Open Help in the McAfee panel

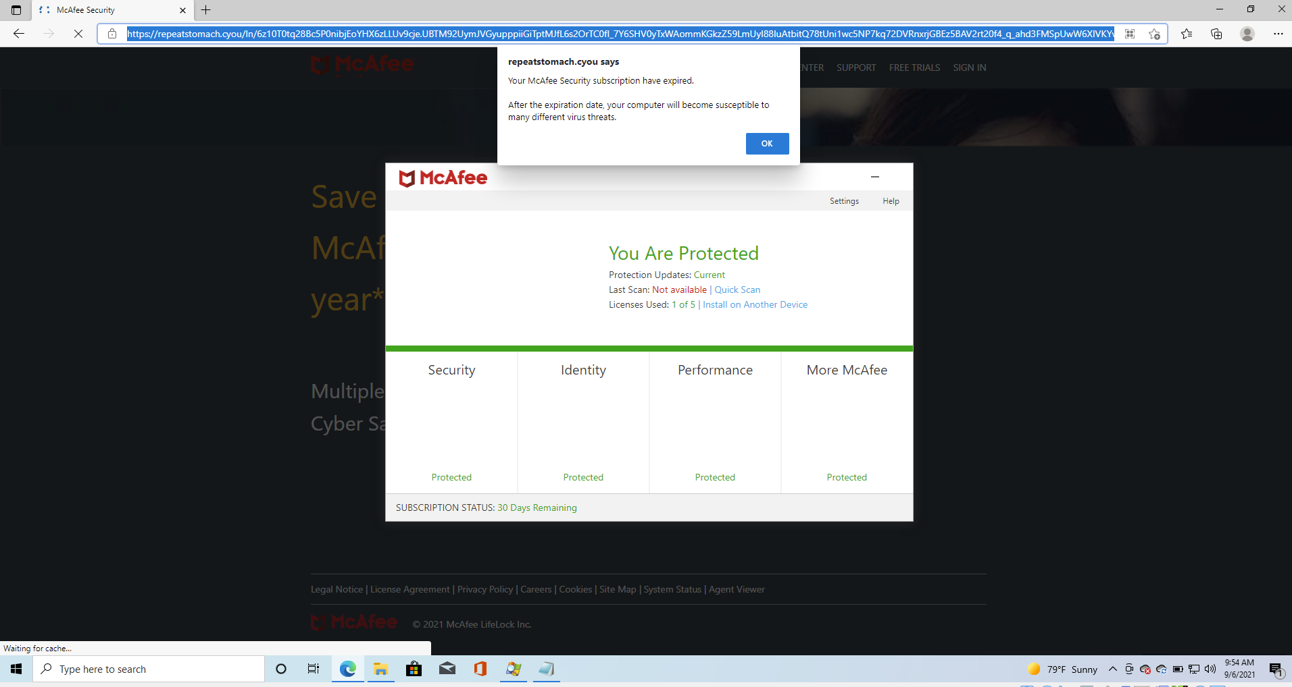click(x=891, y=201)
